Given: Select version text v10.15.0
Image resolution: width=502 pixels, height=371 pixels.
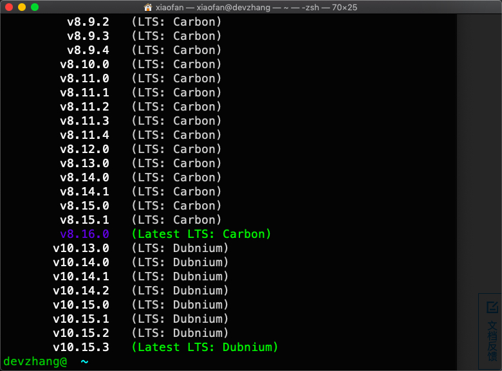Looking at the screenshot, I should (x=81, y=305).
